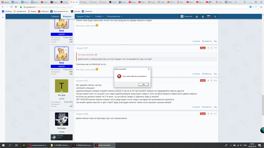Open alerts bell icon in navbar
Image resolution: width=264 pixels, height=148 pixels.
[203, 17]
